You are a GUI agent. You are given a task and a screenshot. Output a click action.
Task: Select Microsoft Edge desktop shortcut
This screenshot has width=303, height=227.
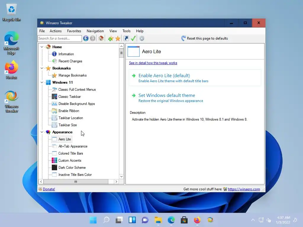click(x=12, y=43)
